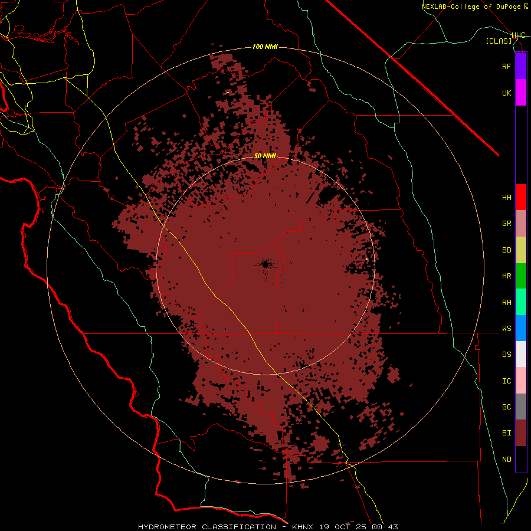Click the IC light pink legend swatch
Screen dimensions: 531x531
(521, 381)
